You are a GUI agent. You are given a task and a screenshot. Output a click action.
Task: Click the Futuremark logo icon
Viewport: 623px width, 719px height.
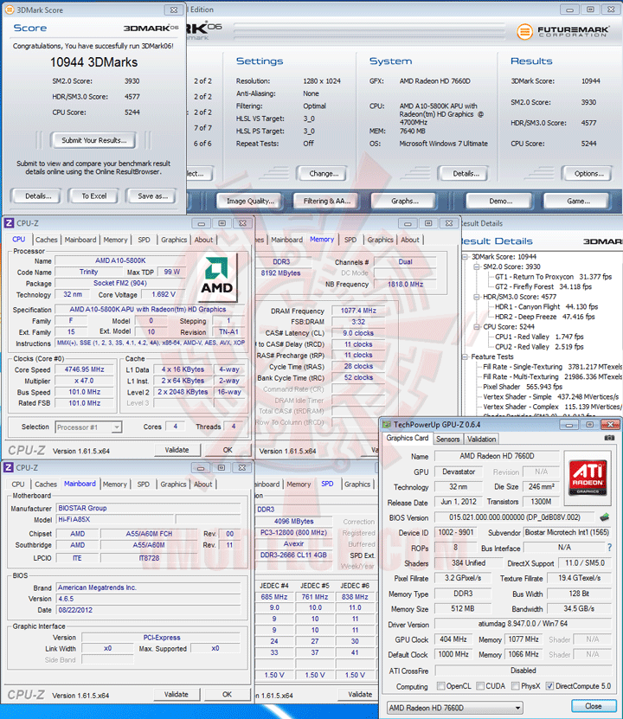(524, 32)
